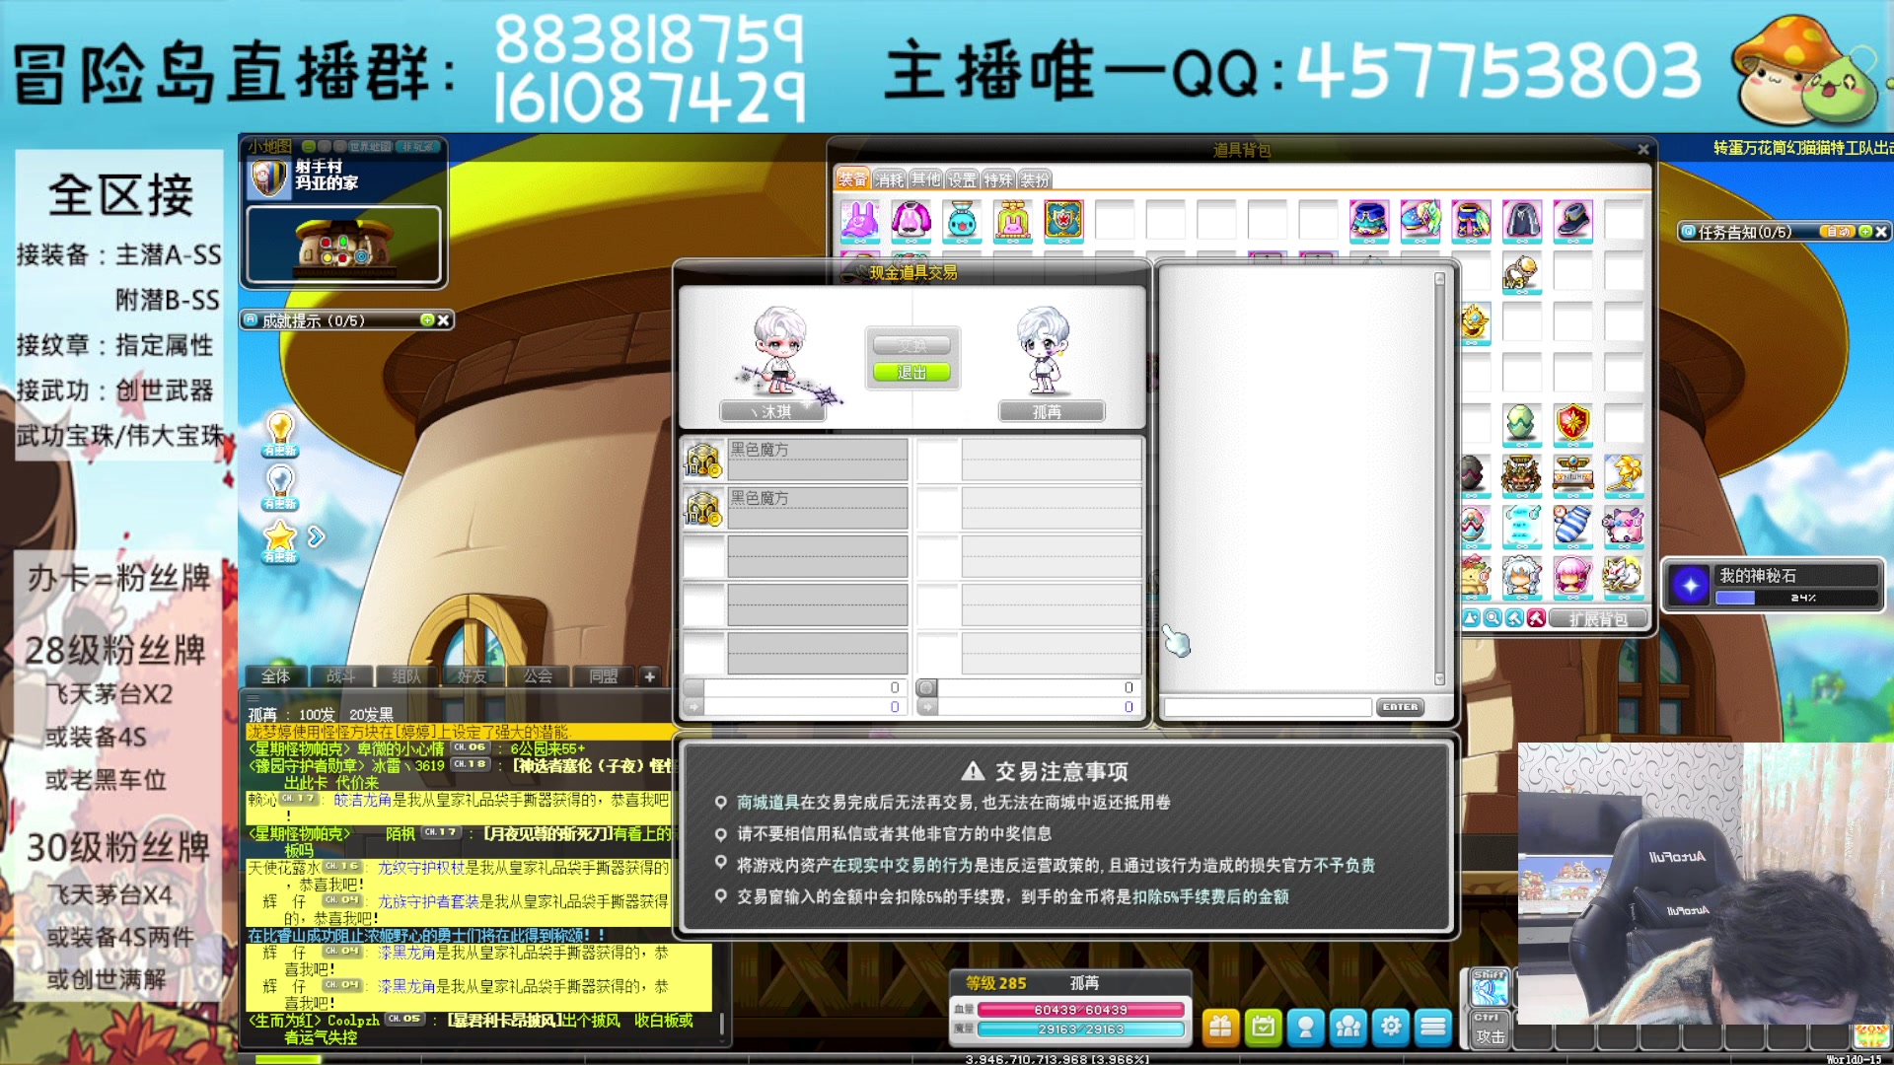Click the MP gauge bar
Viewport: 1894px width, 1065px height.
pyautogui.click(x=1080, y=1029)
